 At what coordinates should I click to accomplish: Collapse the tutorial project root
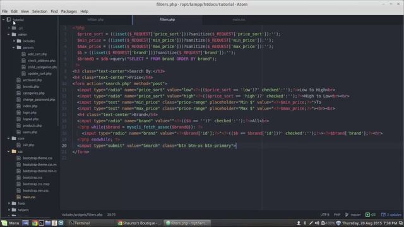pyautogui.click(x=4, y=20)
